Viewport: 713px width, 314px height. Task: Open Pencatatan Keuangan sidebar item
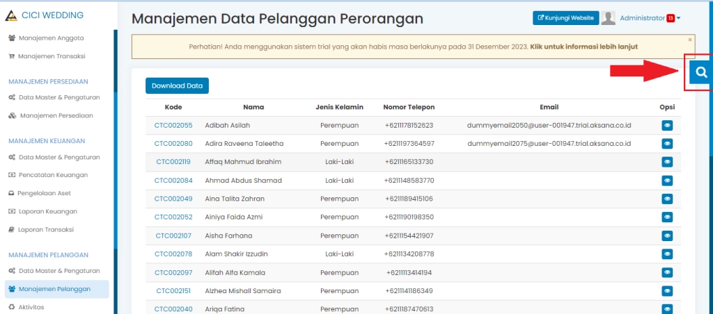[x=48, y=174]
